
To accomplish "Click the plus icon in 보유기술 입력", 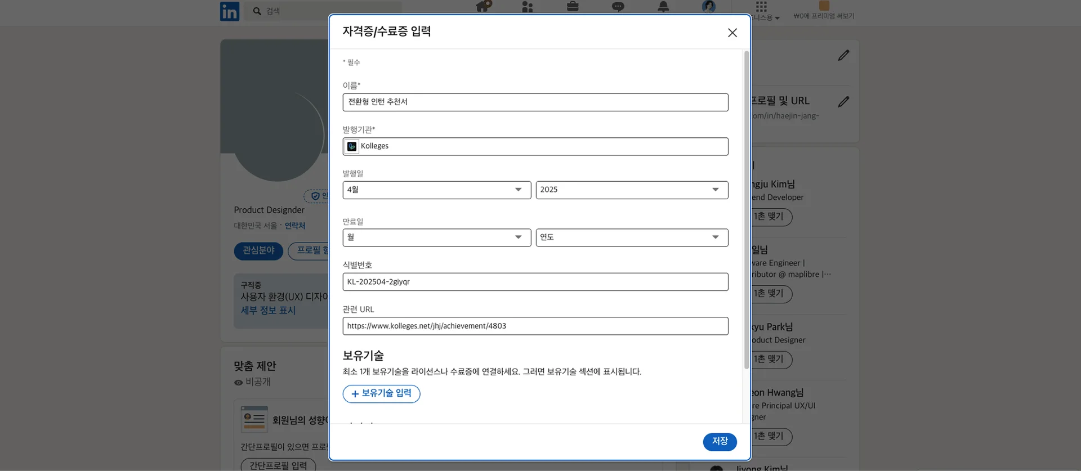I will 355,394.
